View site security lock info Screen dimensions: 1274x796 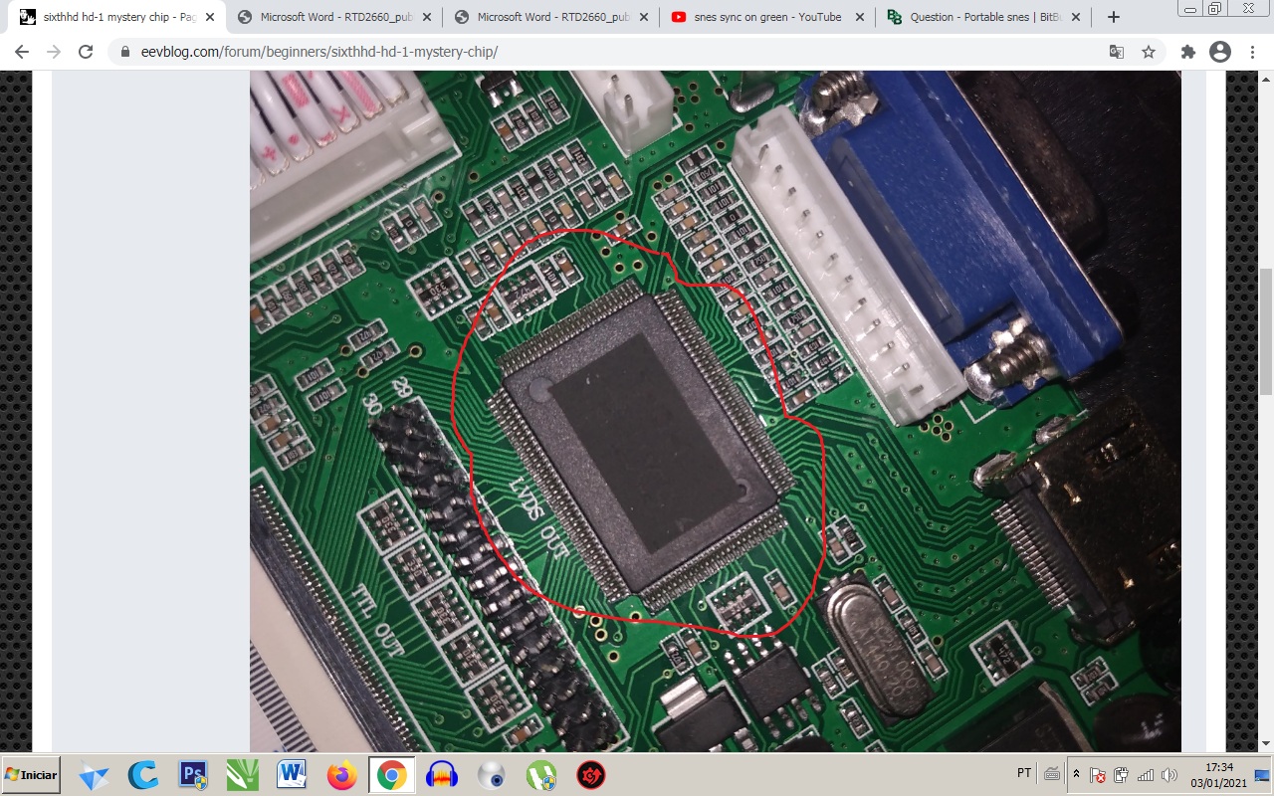(125, 52)
